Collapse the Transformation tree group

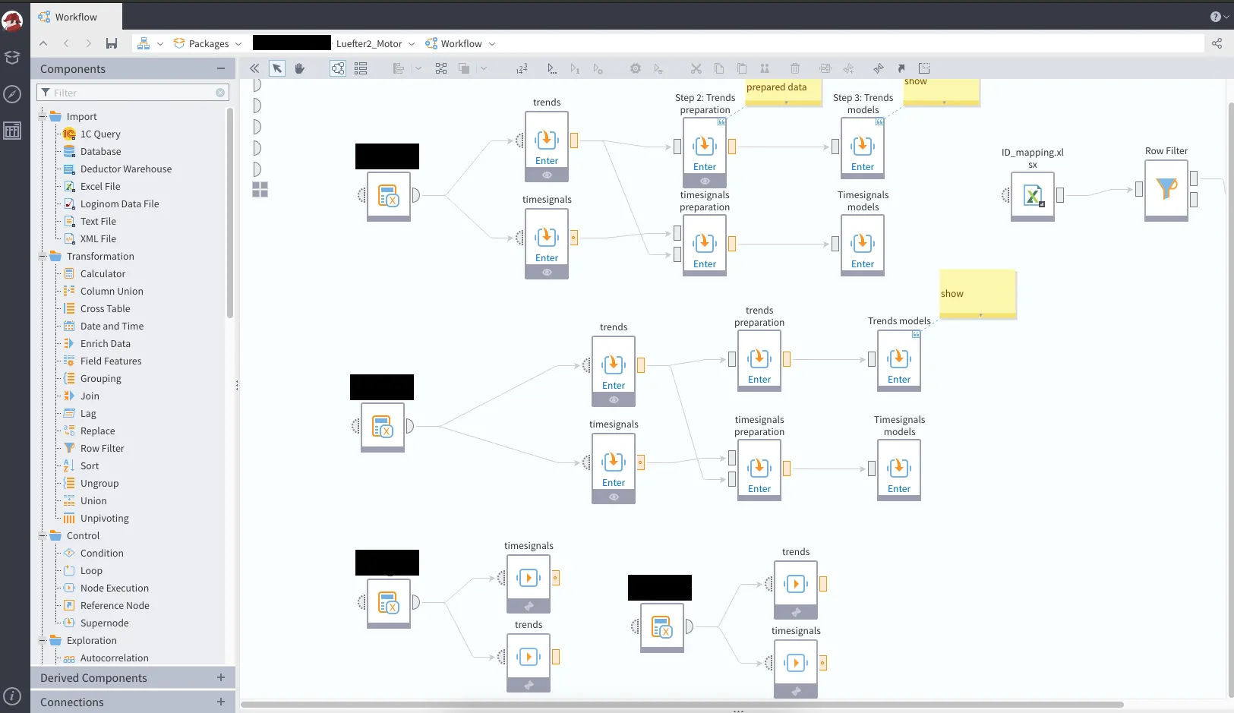43,256
